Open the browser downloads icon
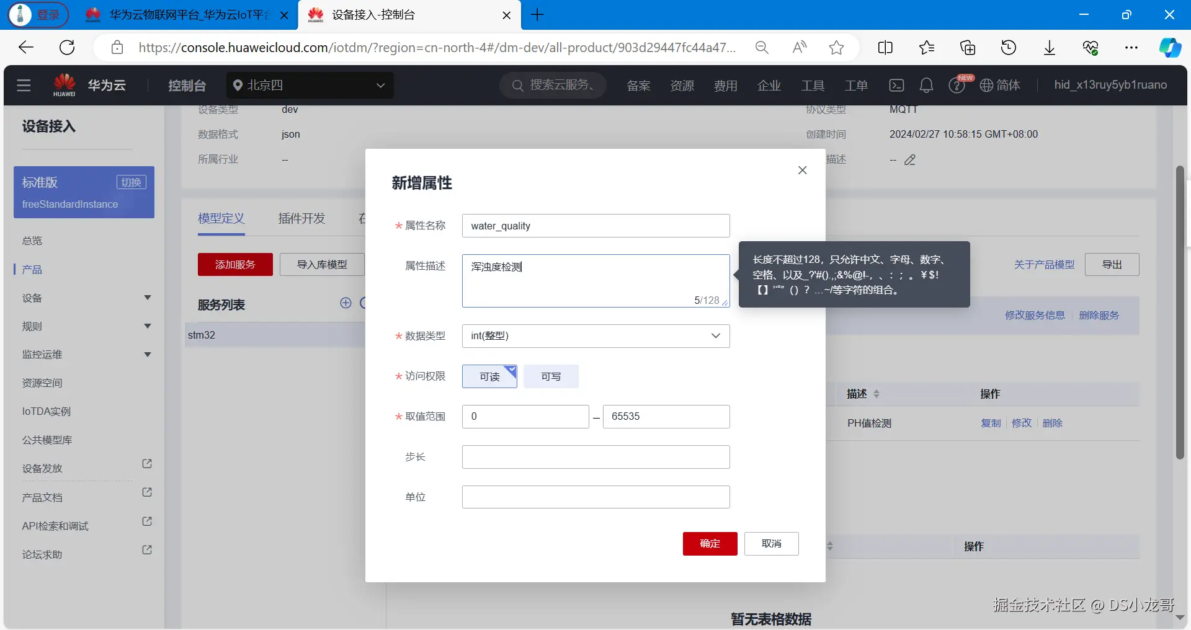Image resolution: width=1191 pixels, height=630 pixels. pyautogui.click(x=1050, y=47)
